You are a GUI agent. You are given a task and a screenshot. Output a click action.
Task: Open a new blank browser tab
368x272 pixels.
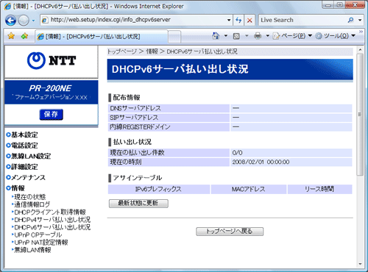coord(174,37)
